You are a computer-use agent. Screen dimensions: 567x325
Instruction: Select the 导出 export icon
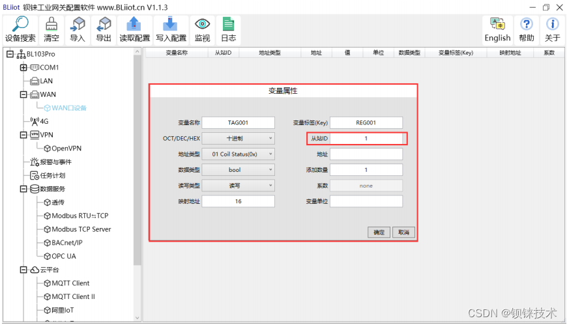click(104, 30)
